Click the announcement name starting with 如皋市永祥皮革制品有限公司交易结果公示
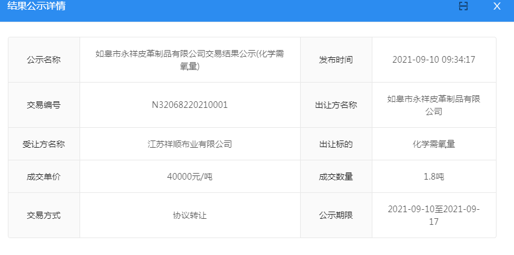Screen dimensions: 514x255 click(190, 60)
